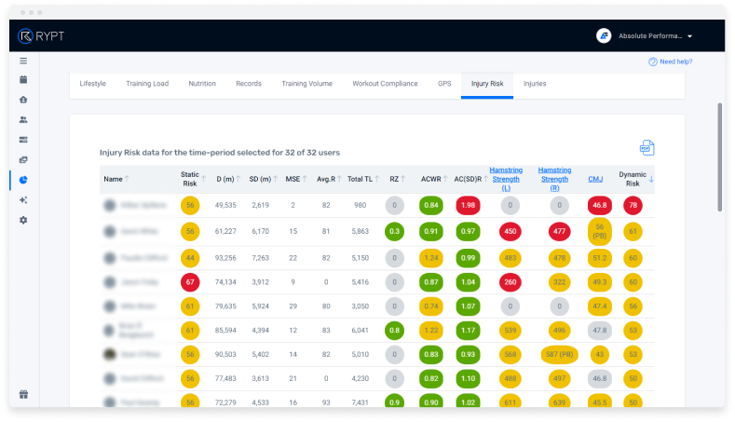Click the 587 (PB) hamstring badge
Viewport: 735px width, 422px height.
[x=559, y=355]
